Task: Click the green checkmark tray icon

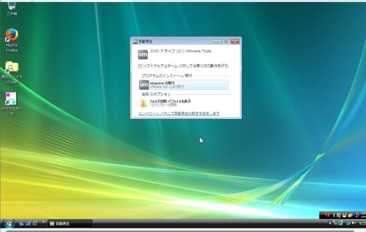Action: [335, 223]
